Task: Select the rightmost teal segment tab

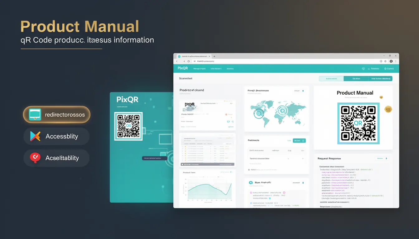Action: (380, 79)
